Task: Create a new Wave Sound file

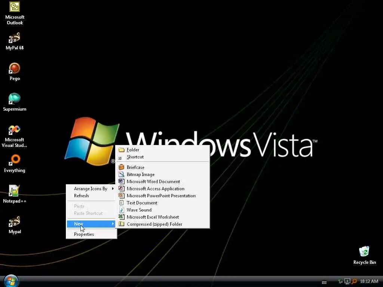Action: pos(162,210)
